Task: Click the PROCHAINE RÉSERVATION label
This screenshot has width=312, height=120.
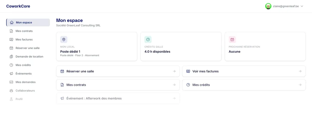Action: coord(244,47)
